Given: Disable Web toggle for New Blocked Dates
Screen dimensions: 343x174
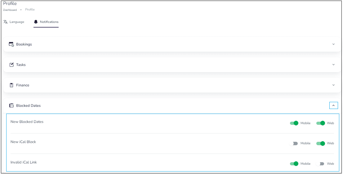Looking at the screenshot, I should point(320,123).
